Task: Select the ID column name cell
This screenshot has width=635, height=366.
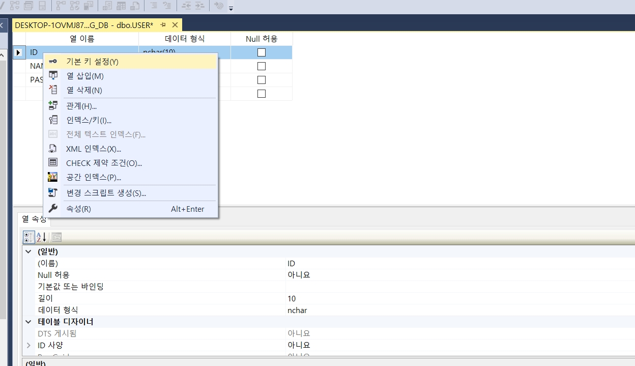Action: [x=82, y=52]
